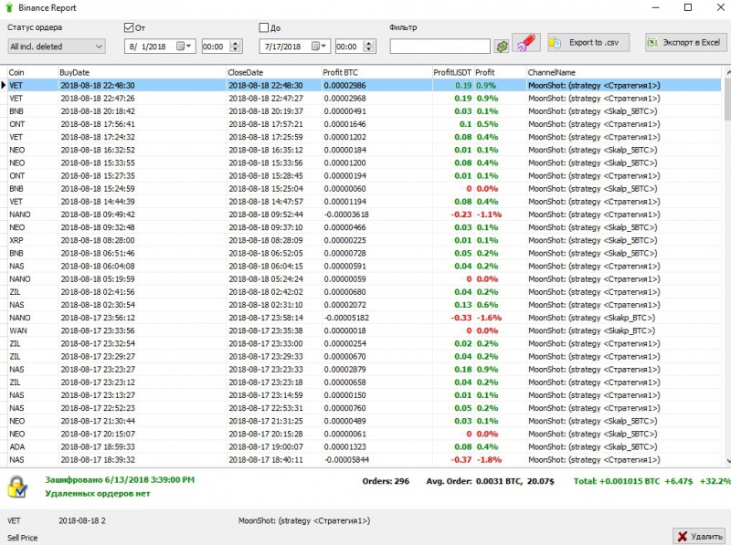
Task: Click CloseDate 2018-08-18 06:52:05
Action: 266,253
